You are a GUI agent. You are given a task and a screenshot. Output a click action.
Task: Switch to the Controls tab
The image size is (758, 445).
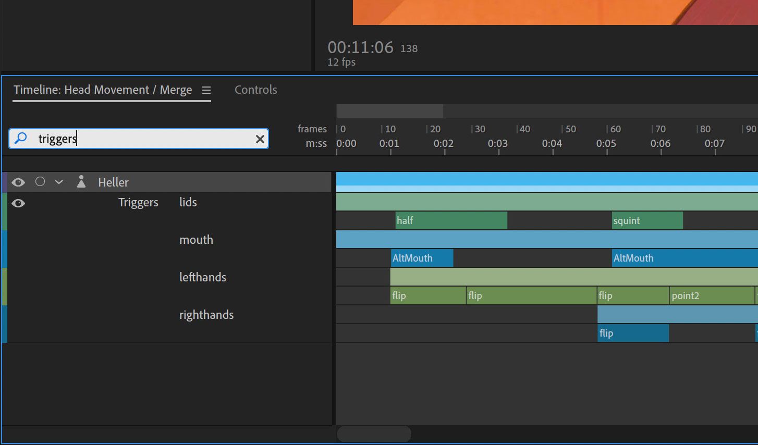[x=255, y=90]
